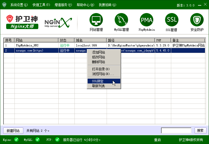
Task: Click the 新建网站 button
Action: [13, 131]
